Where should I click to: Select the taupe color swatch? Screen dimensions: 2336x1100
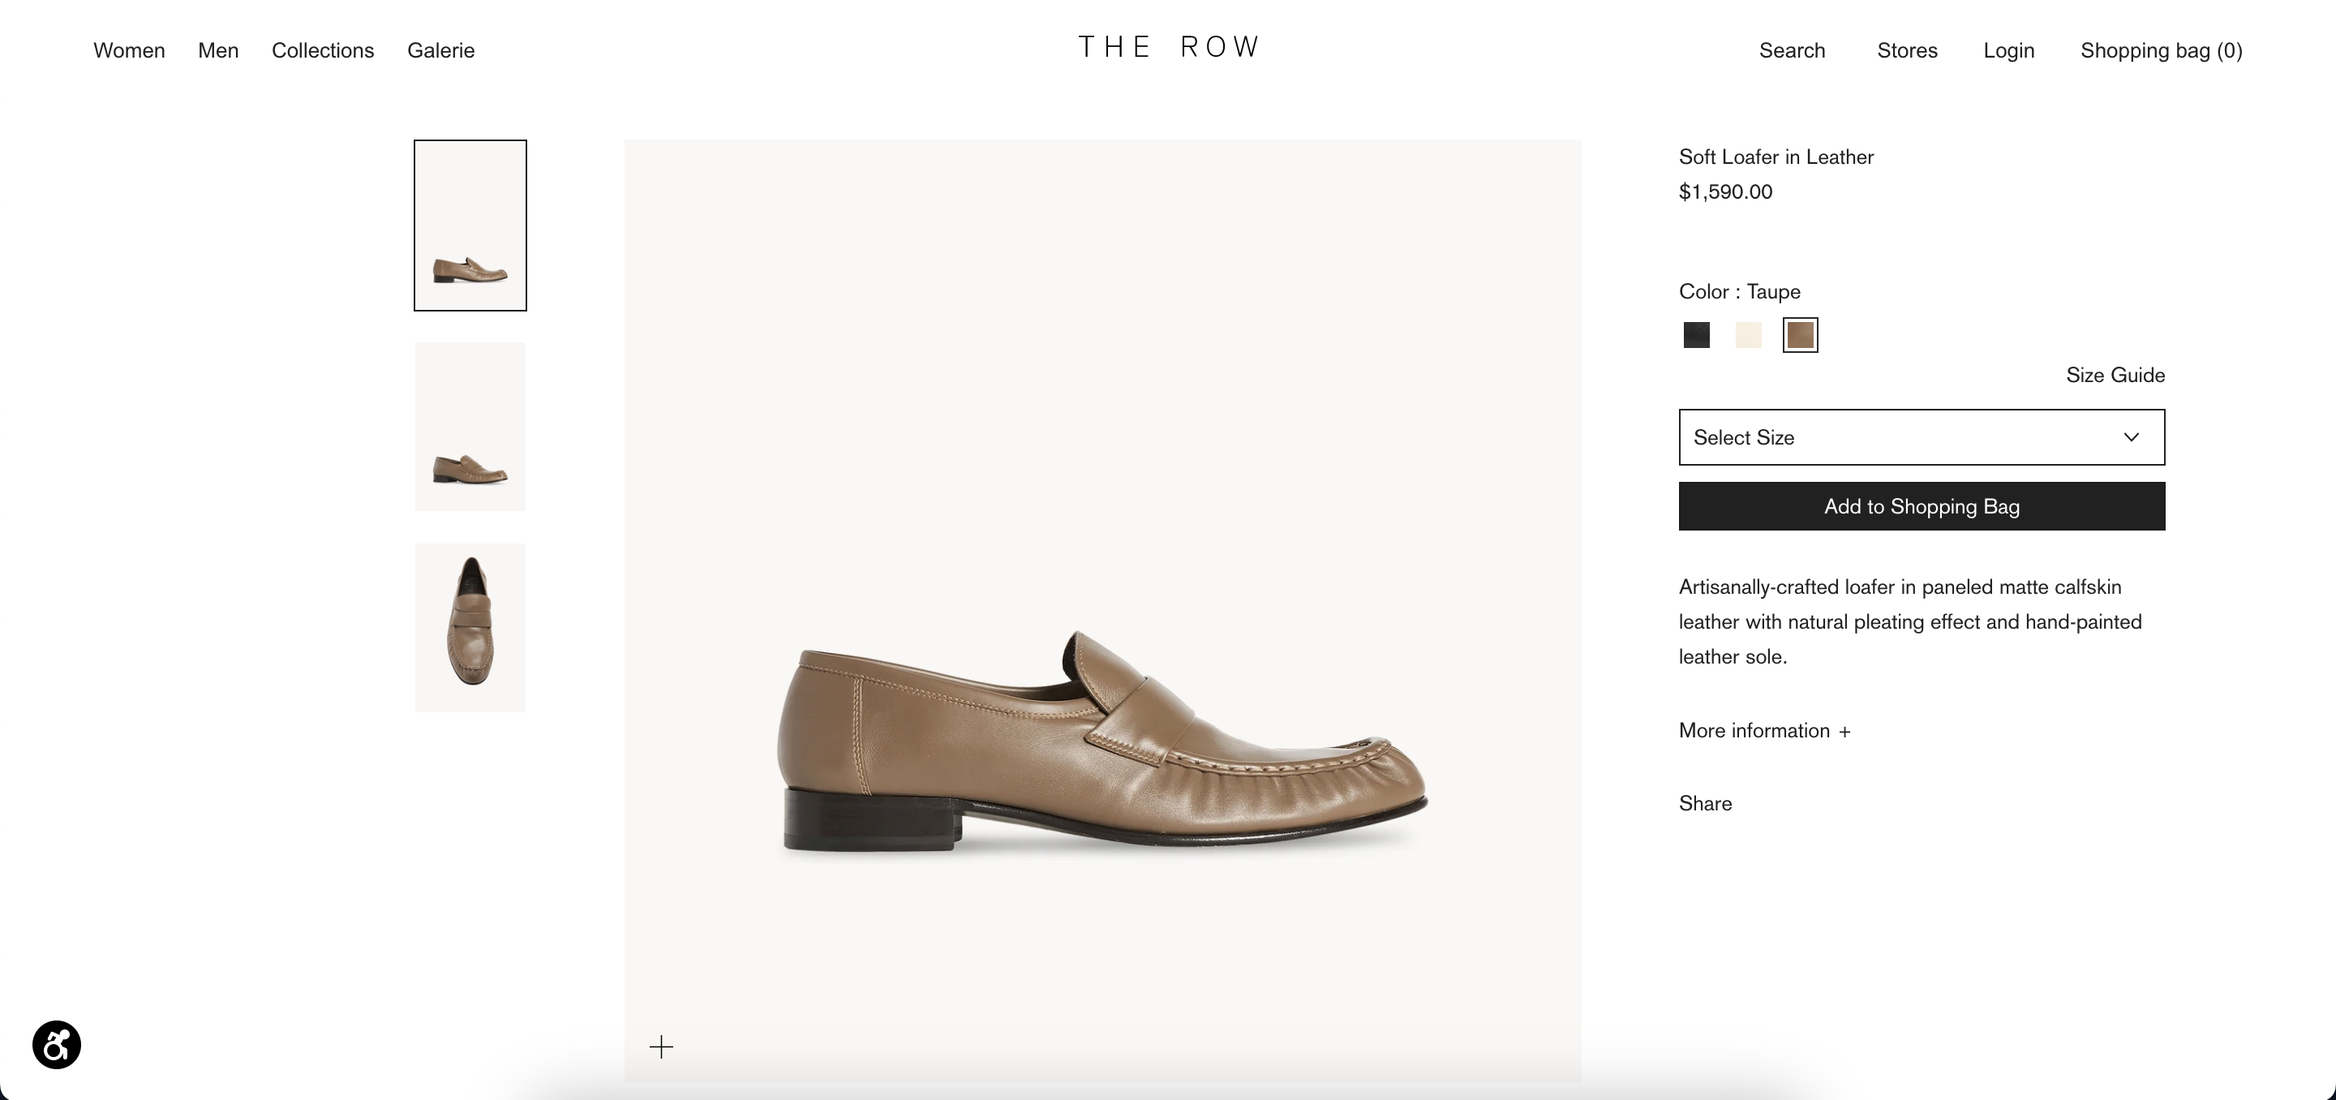[x=1800, y=335]
